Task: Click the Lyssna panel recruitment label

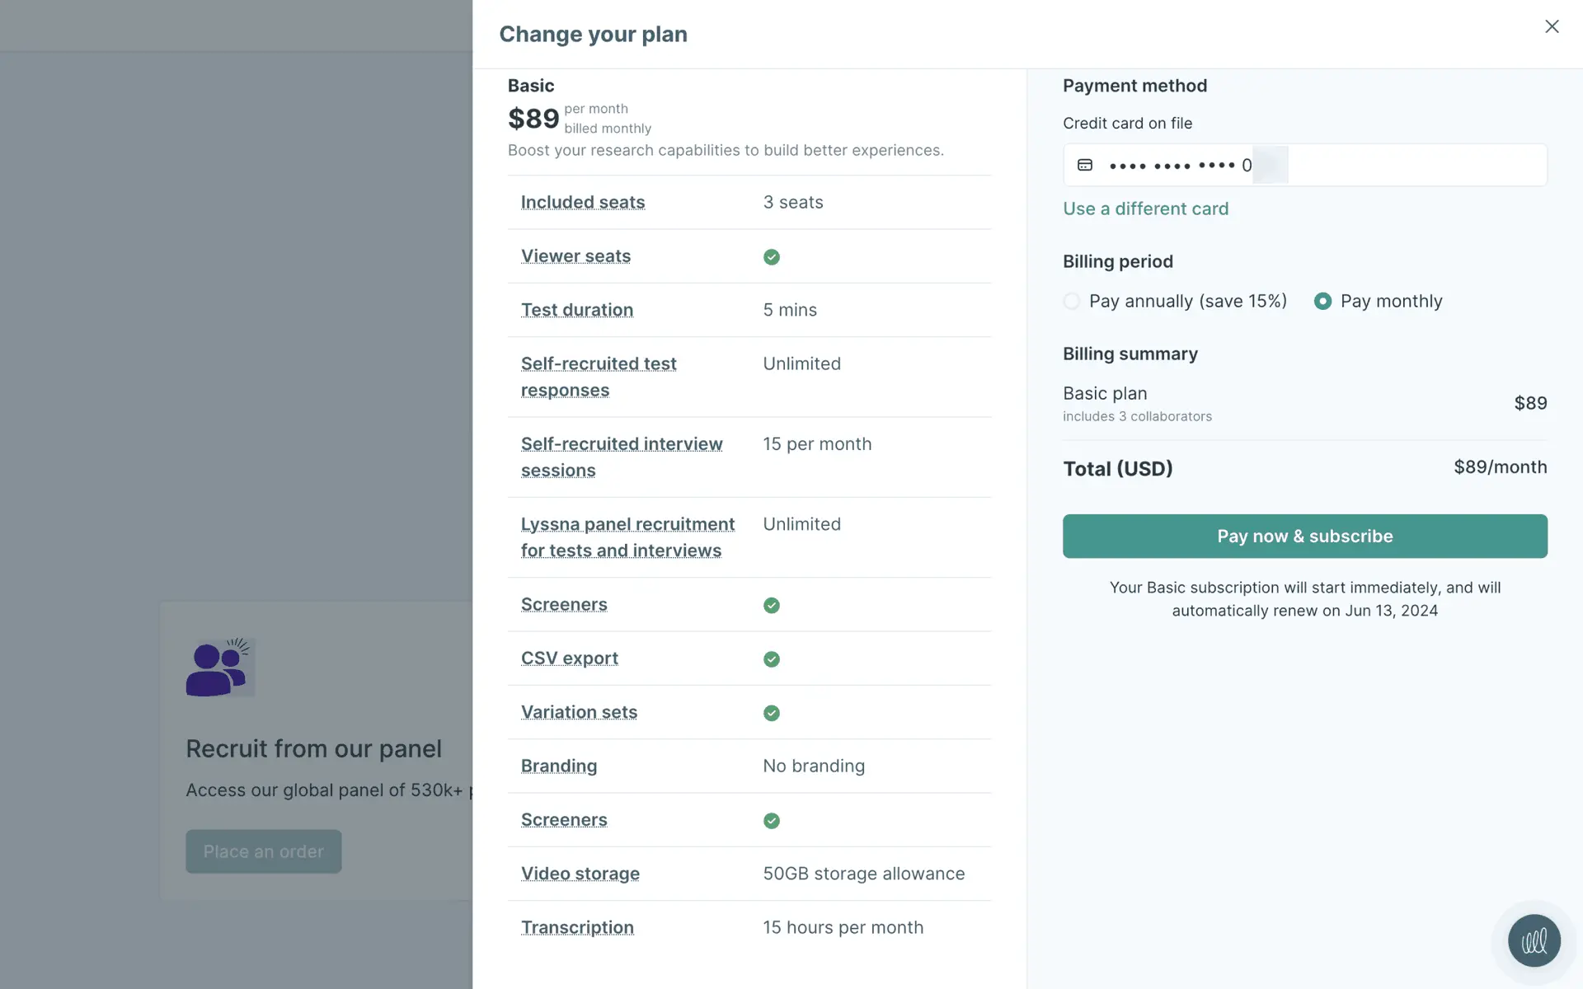Action: [x=627, y=537]
